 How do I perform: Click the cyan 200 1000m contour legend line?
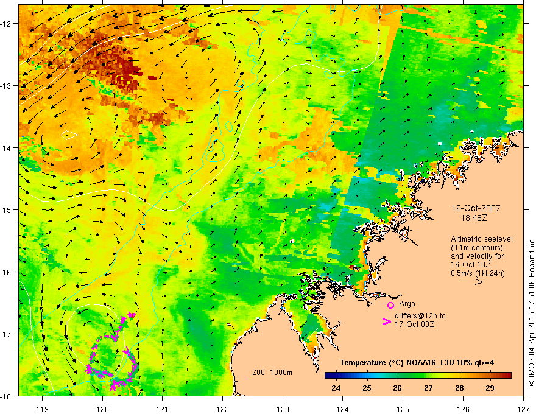pyautogui.click(x=264, y=379)
